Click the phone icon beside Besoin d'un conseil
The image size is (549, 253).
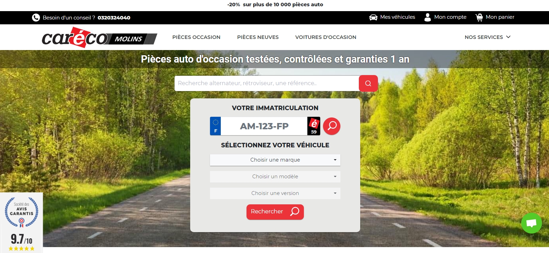click(36, 17)
